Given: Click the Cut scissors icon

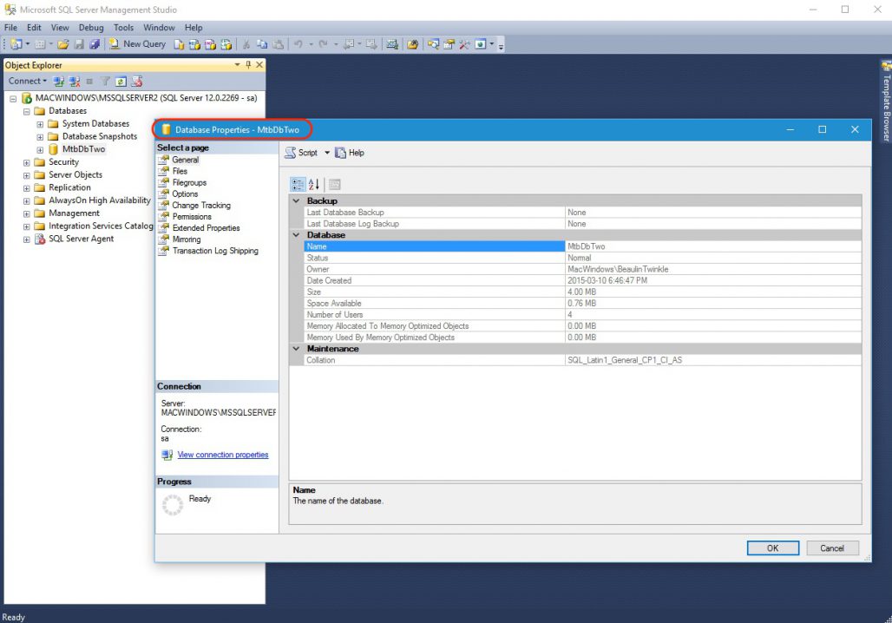Looking at the screenshot, I should coord(246,44).
